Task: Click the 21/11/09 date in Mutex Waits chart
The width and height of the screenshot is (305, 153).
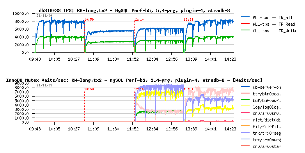Action: [x=44, y=85]
